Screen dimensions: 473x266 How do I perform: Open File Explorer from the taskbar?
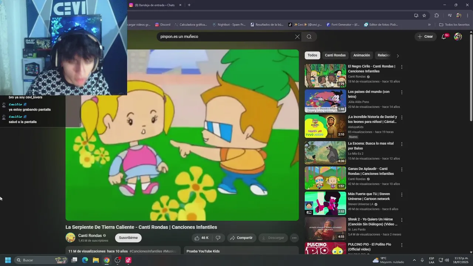[96, 260]
